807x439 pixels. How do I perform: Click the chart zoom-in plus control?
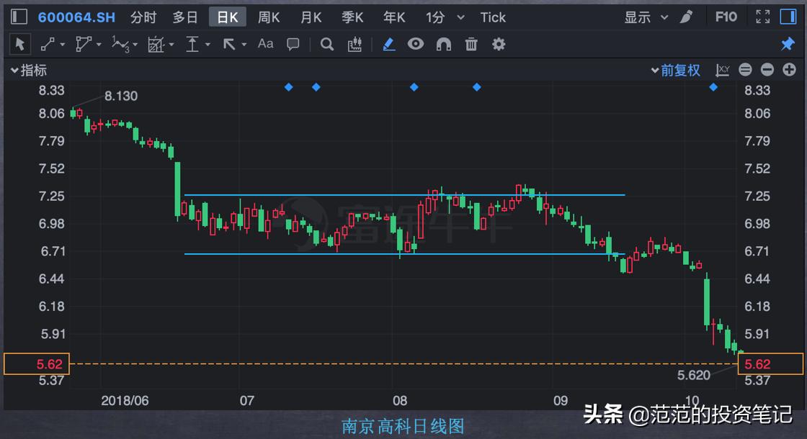[788, 70]
